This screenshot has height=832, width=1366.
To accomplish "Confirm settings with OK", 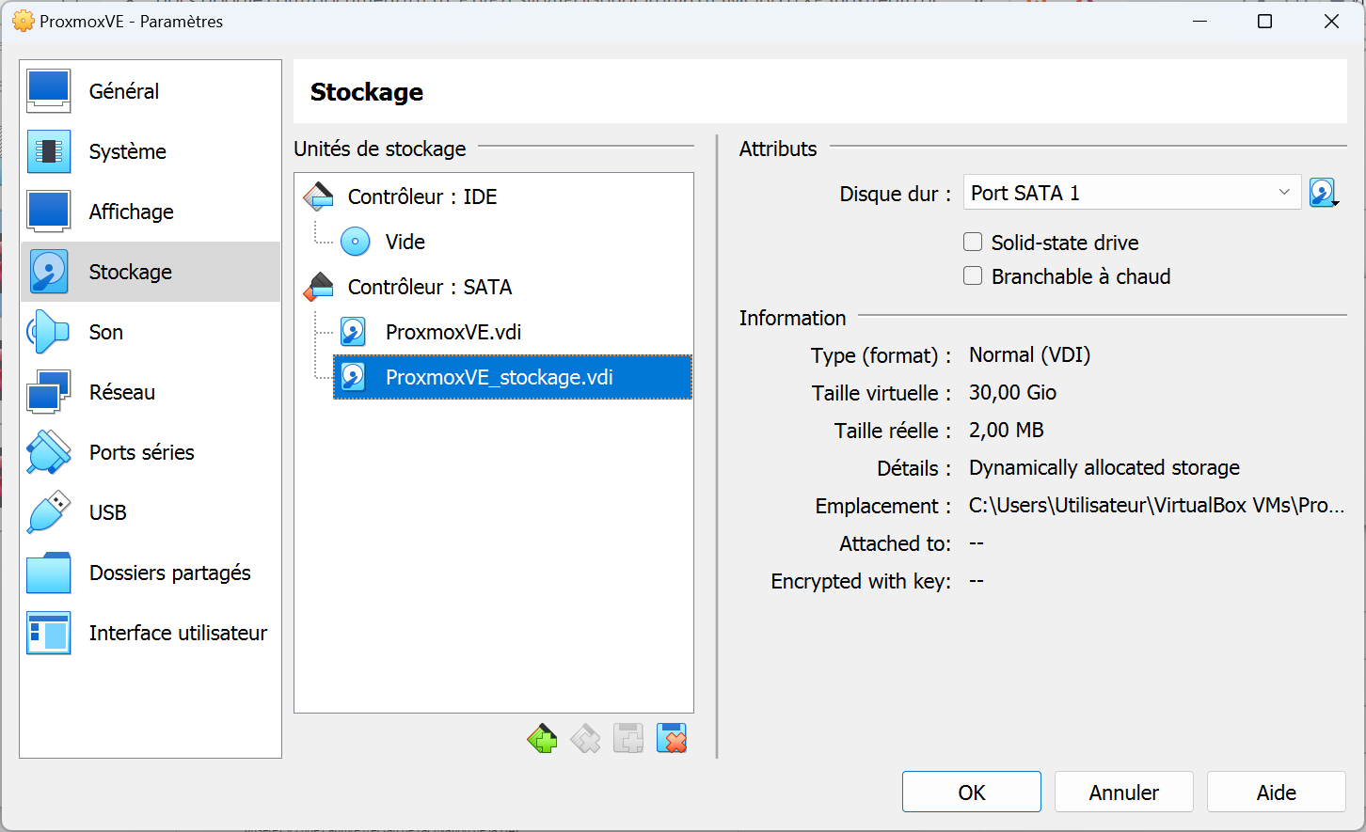I will (x=972, y=793).
